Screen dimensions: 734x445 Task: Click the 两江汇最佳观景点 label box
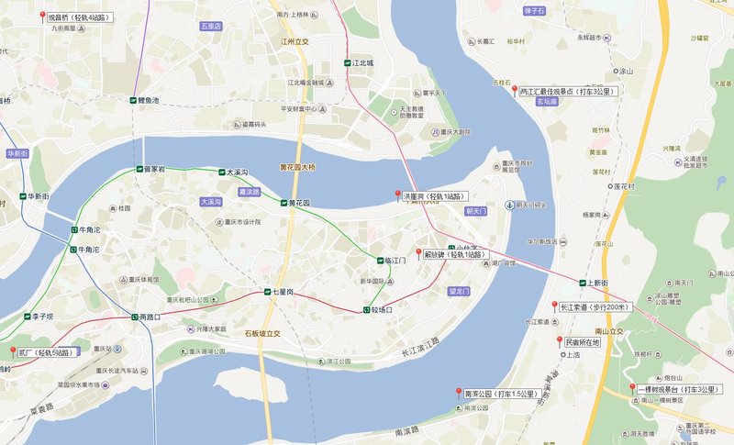click(568, 92)
